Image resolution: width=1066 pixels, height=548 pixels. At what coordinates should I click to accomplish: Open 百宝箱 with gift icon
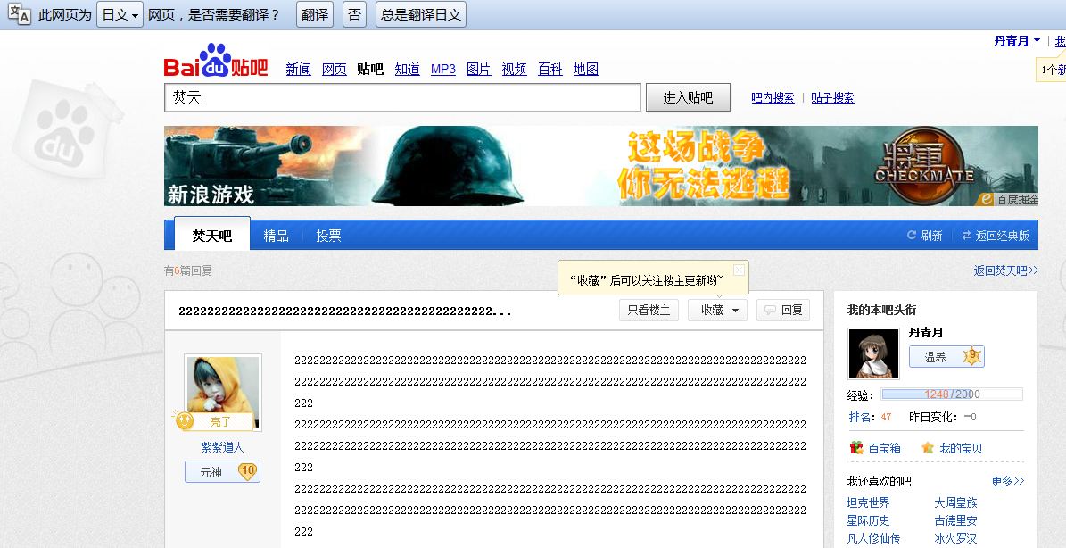click(x=876, y=448)
